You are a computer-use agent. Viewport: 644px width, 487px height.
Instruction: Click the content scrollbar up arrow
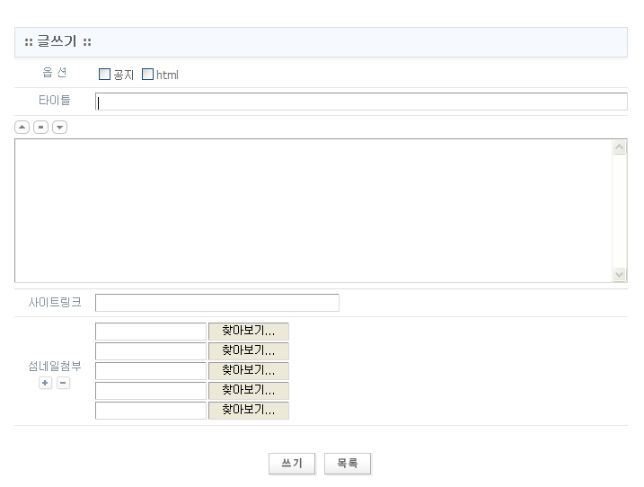coord(619,147)
